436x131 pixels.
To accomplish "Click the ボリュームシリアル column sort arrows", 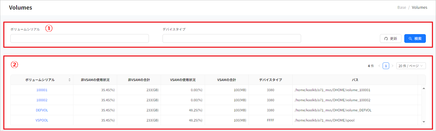I will coord(70,80).
